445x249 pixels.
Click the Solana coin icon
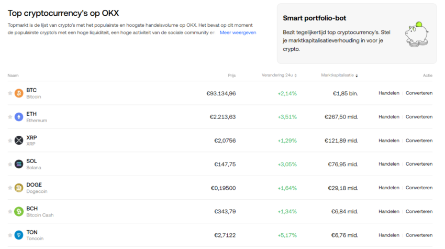(x=19, y=164)
